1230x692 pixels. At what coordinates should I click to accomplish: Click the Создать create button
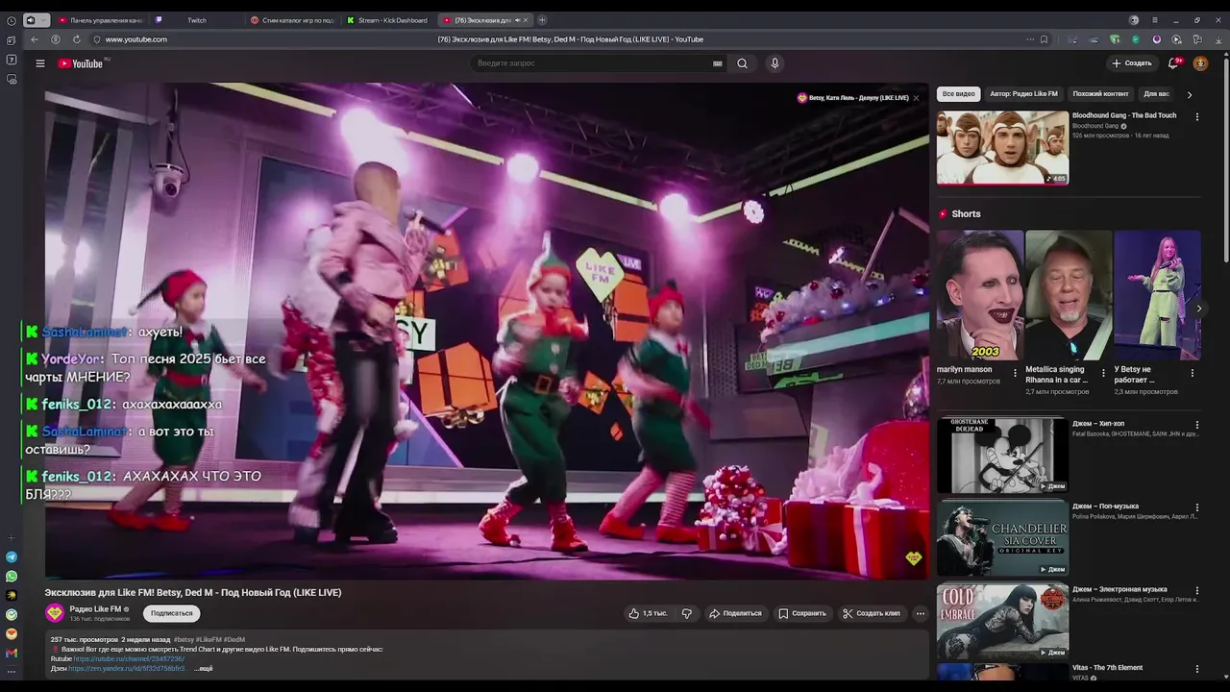[1131, 63]
